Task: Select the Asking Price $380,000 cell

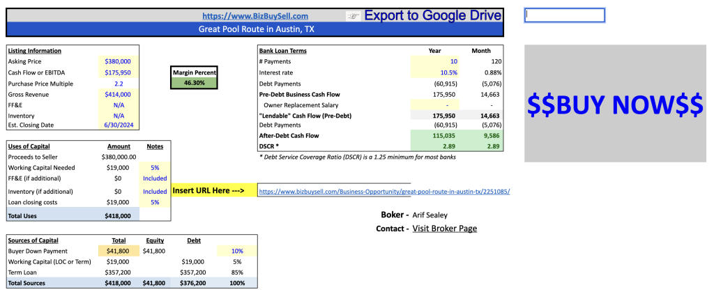Action: point(119,61)
